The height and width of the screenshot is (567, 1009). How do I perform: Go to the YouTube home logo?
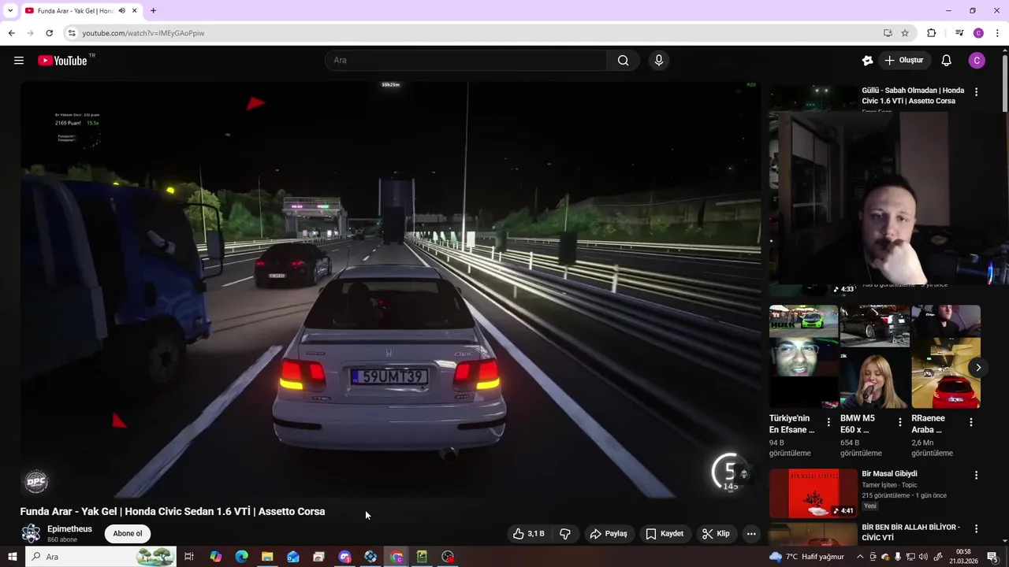pyautogui.click(x=62, y=61)
